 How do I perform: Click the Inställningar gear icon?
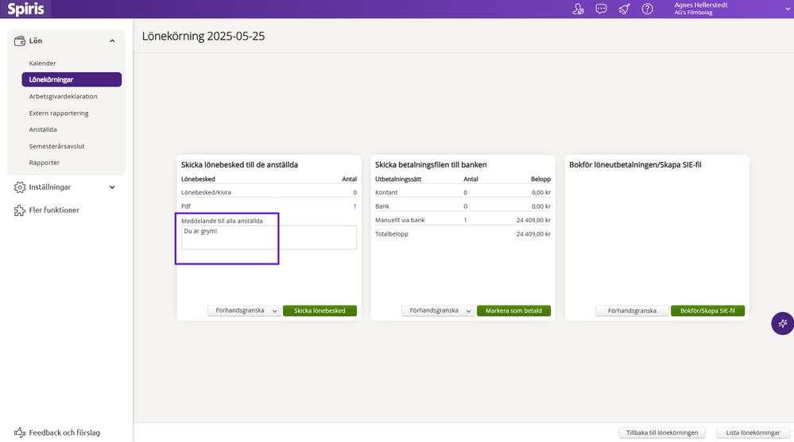[20, 187]
